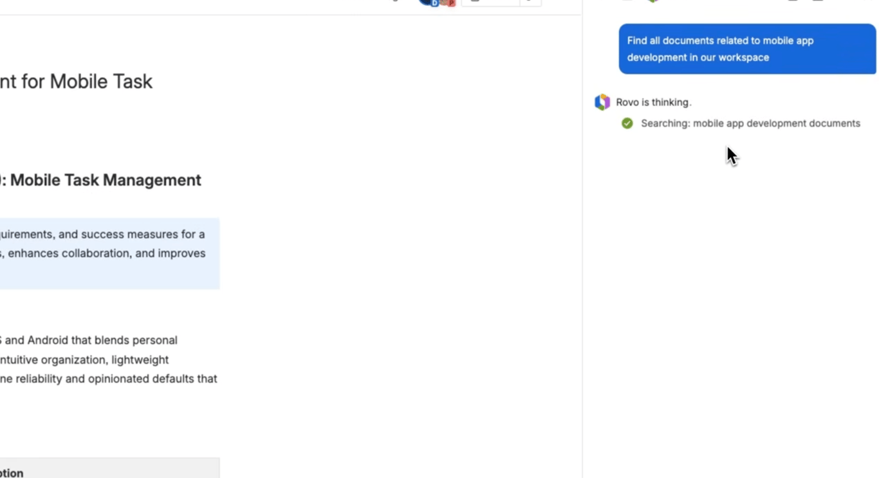This screenshot has height=478, width=879.
Task: Click the green checkmark next to Searching status
Action: (627, 123)
